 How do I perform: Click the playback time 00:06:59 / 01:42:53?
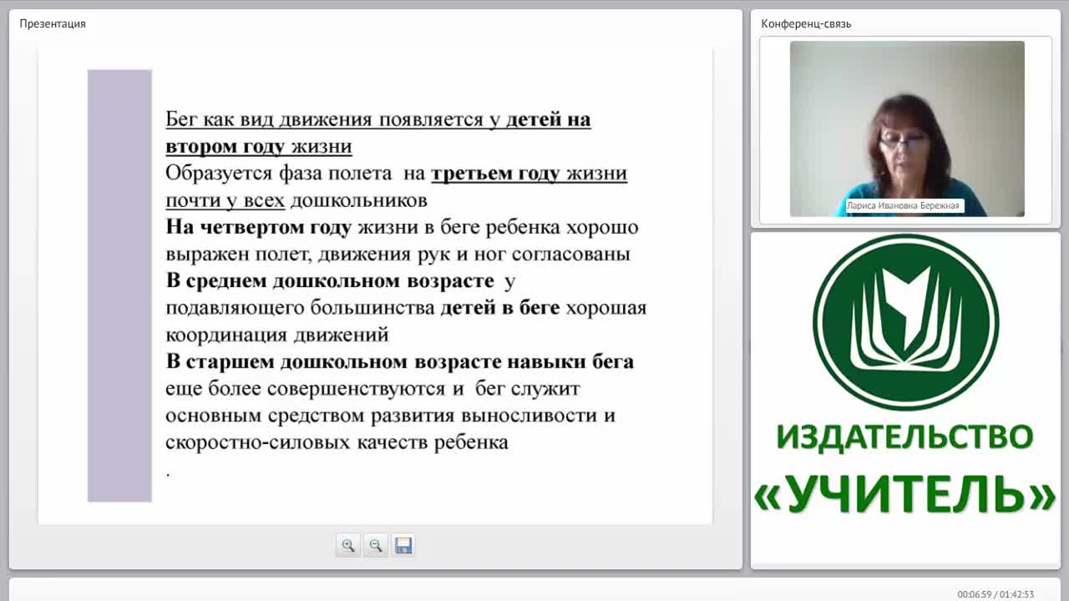point(996,594)
